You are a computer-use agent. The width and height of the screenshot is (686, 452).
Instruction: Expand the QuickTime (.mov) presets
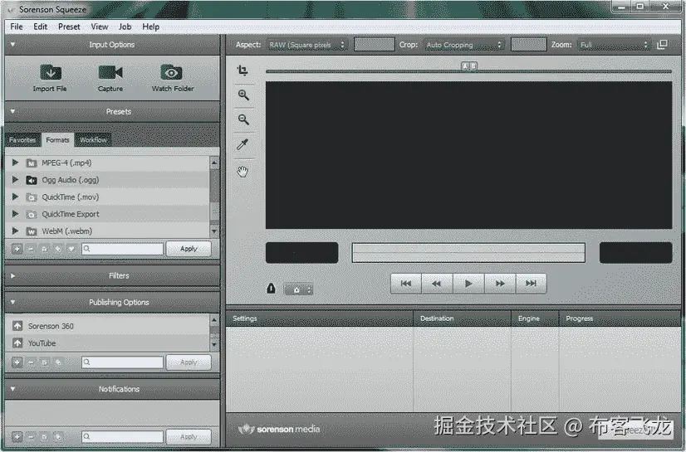[x=15, y=197]
